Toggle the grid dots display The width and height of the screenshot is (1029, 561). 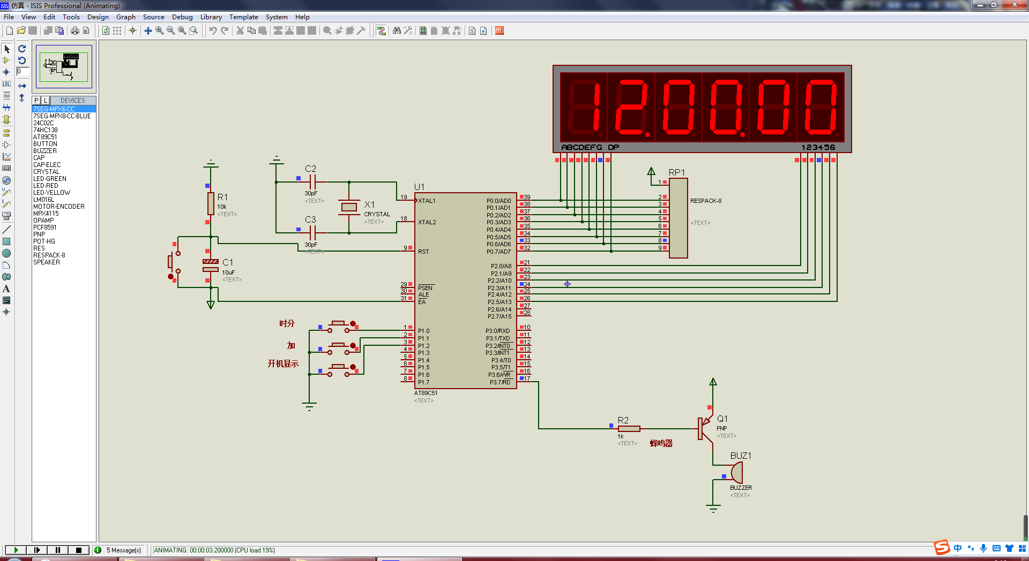pos(117,31)
